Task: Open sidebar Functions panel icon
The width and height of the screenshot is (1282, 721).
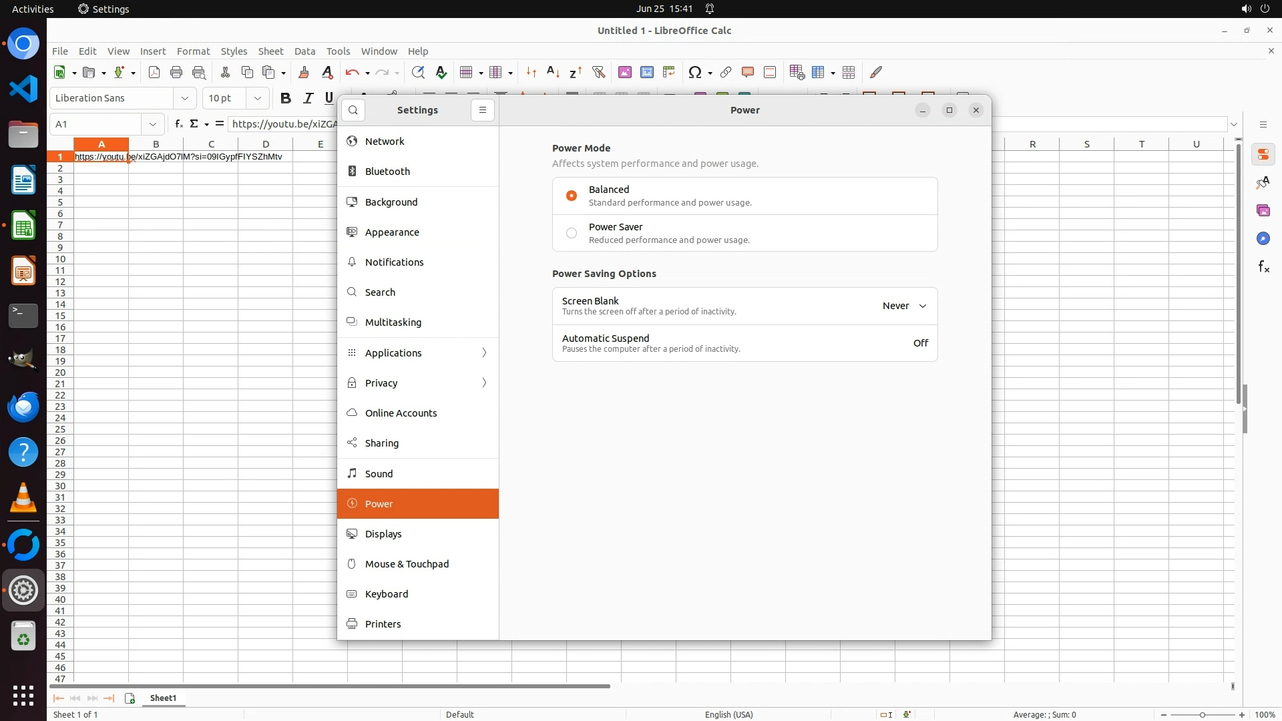Action: [x=1263, y=267]
